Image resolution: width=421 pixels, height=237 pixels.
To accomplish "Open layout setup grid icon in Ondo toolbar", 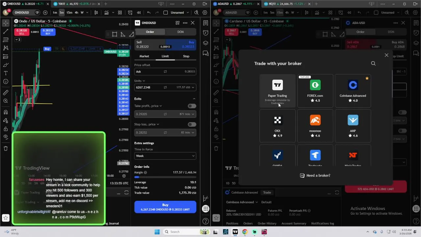I will tap(120, 13).
